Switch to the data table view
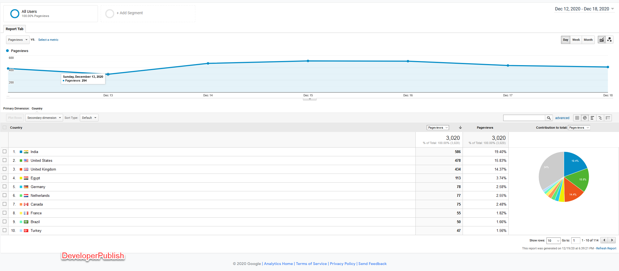Screen dimensions: 619x271 (577, 118)
